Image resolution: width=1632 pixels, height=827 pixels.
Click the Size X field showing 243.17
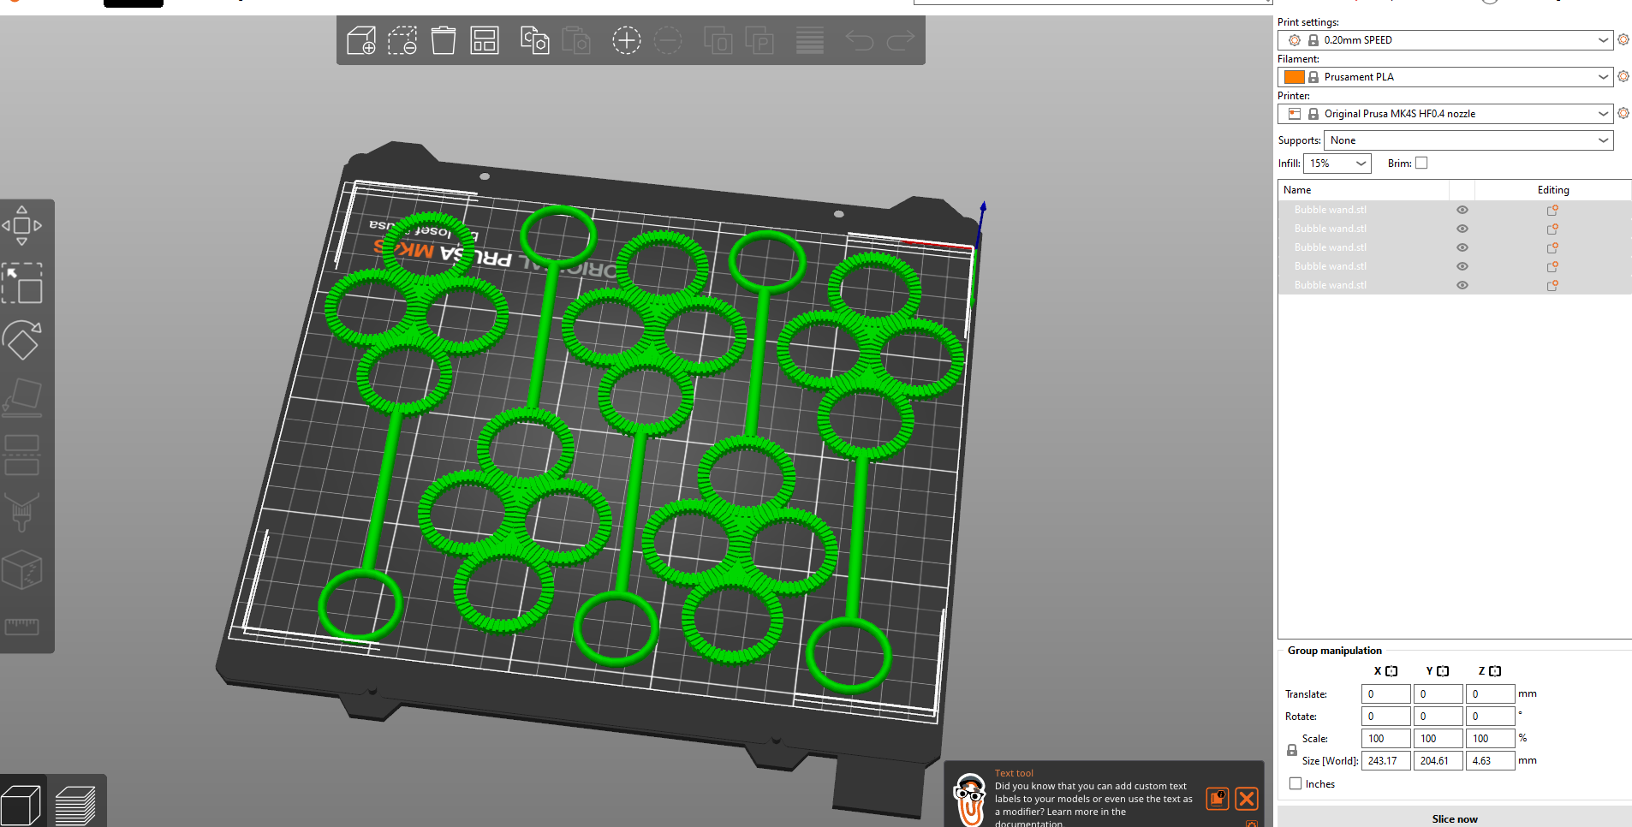[1385, 760]
